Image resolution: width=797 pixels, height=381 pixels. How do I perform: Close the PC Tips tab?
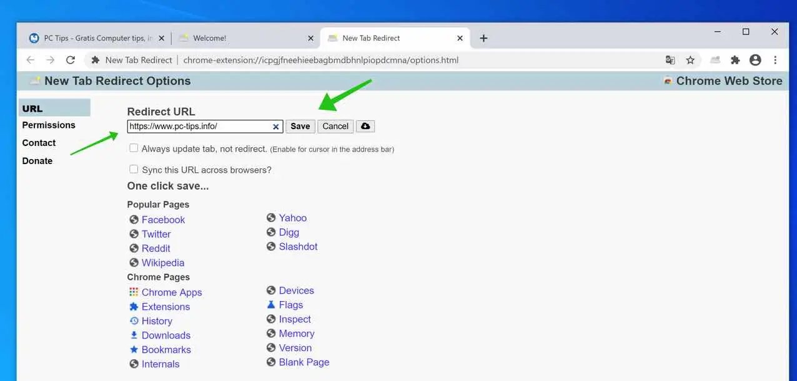161,38
